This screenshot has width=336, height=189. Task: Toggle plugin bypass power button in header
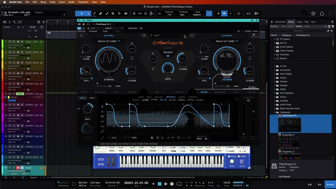point(79,28)
